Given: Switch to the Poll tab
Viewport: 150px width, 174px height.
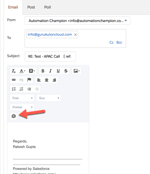Looking at the screenshot, I should (47, 7).
